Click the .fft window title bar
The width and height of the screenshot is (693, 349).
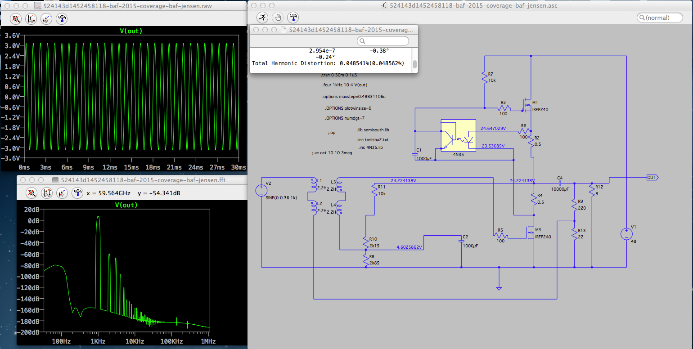[x=132, y=179]
